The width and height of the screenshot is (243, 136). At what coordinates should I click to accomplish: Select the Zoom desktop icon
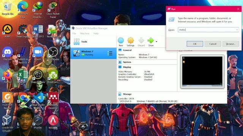pos(38,54)
